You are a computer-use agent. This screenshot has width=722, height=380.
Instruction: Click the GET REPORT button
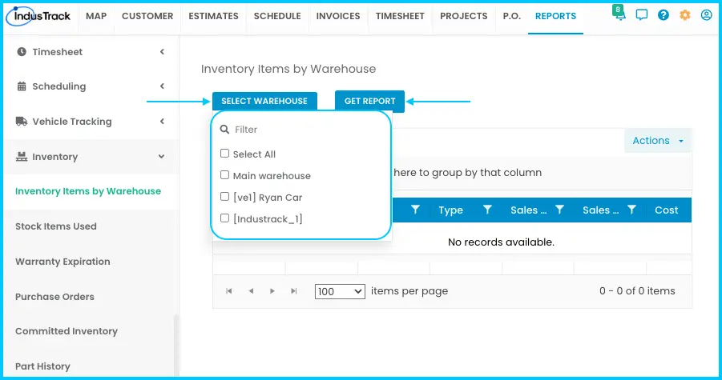[x=369, y=101]
